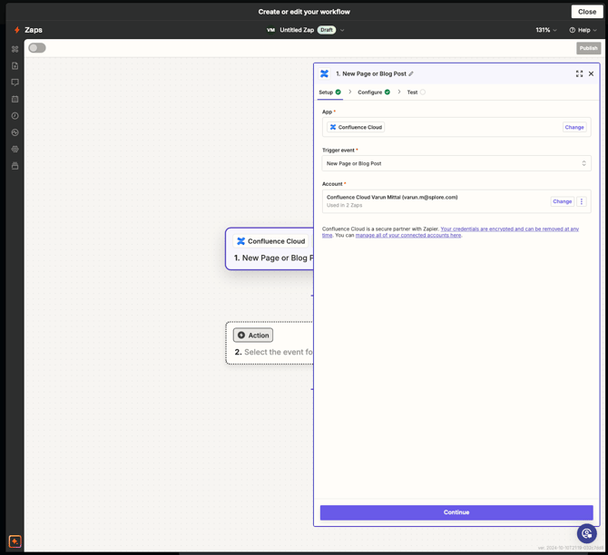The image size is (608, 555).
Task: Open the activity status icon in sidebar
Action: coord(15,132)
